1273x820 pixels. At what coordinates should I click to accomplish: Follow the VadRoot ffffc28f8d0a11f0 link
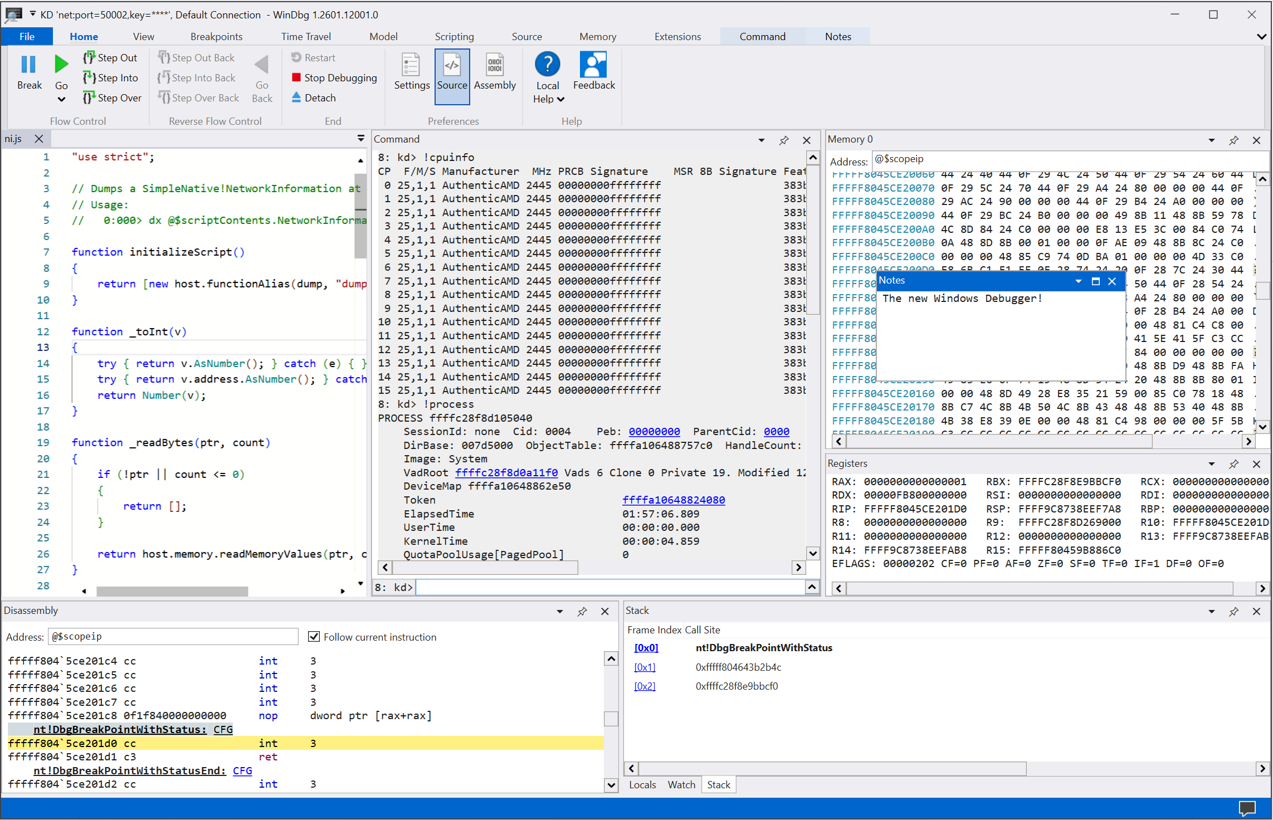pyautogui.click(x=506, y=472)
